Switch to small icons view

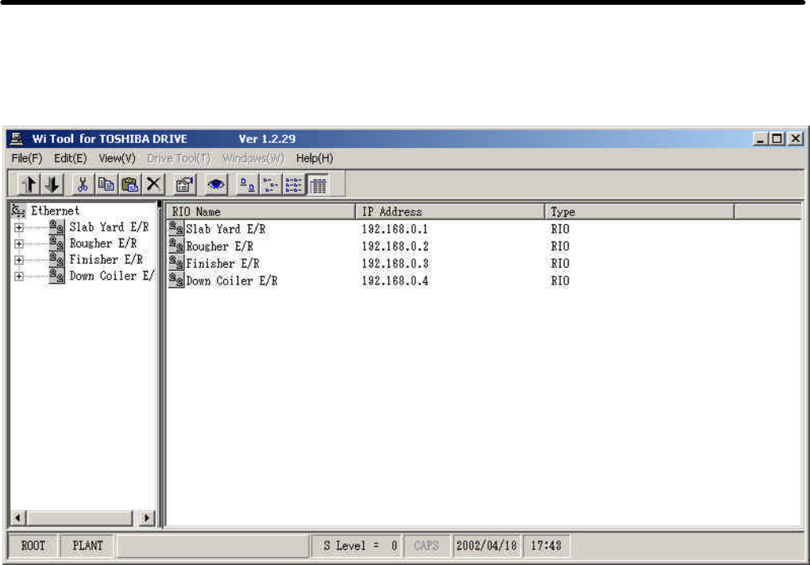(x=271, y=184)
